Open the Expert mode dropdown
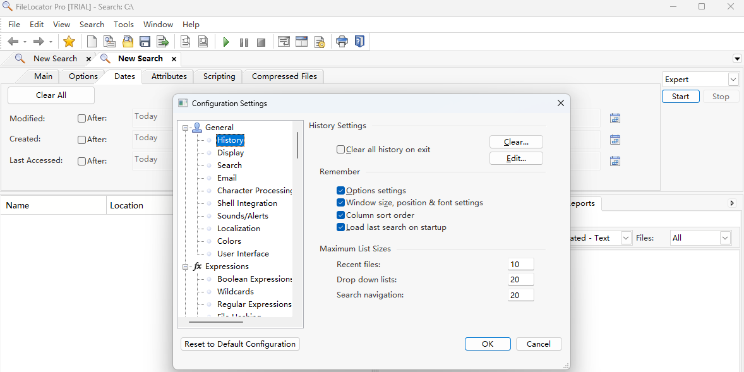Image resolution: width=744 pixels, height=372 pixels. click(x=732, y=79)
